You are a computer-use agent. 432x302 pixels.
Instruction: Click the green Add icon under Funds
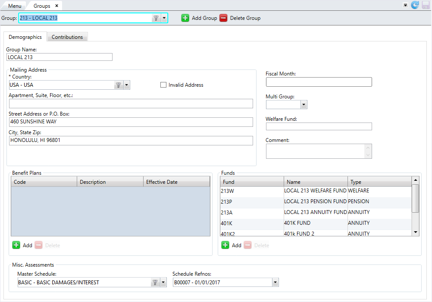pyautogui.click(x=225, y=245)
